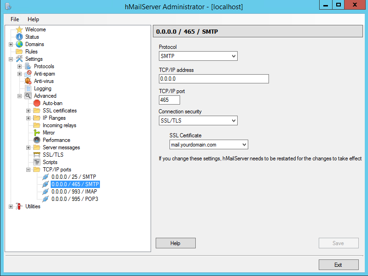Expand the Server messages node
This screenshot has height=276, width=368.
[29, 147]
